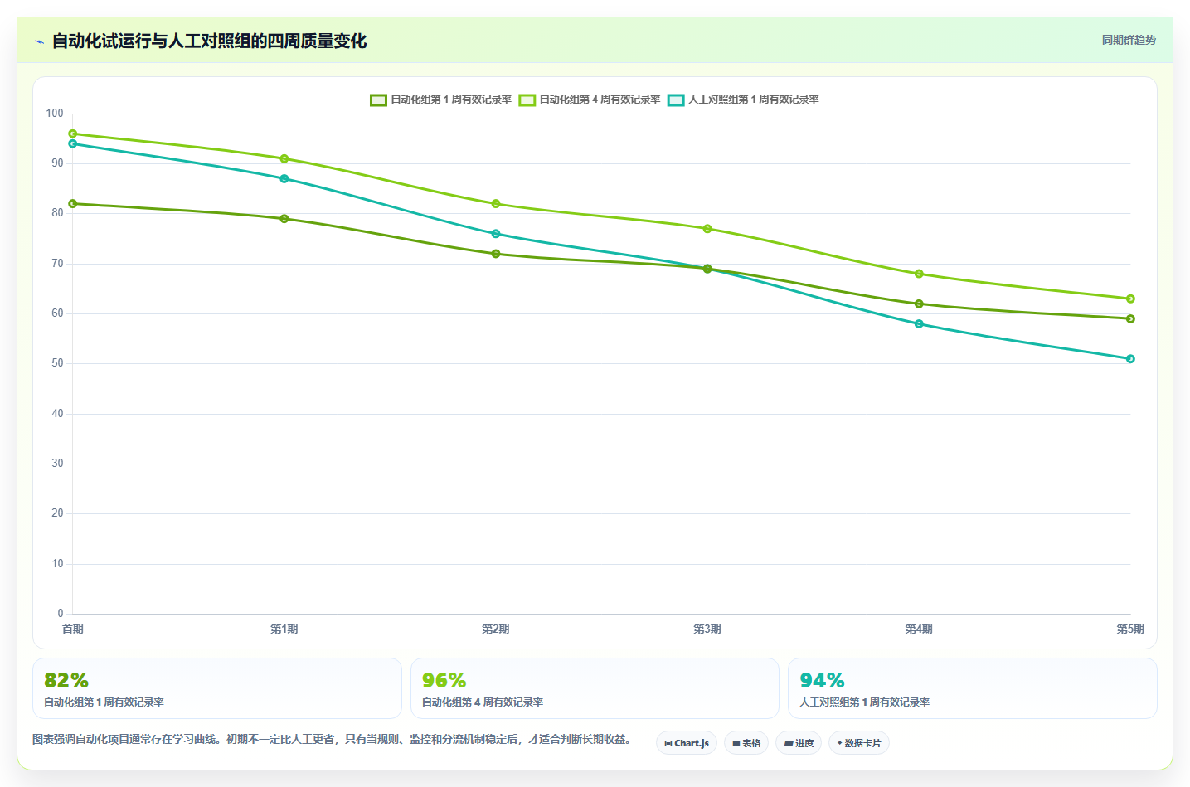The height and width of the screenshot is (787, 1190).
Task: Click the chart title 自动化试运行与人工对照组的四周质量变化
Action: [x=209, y=41]
